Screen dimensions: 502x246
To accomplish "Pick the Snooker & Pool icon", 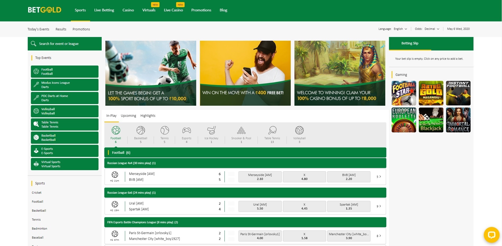I will (241, 131).
